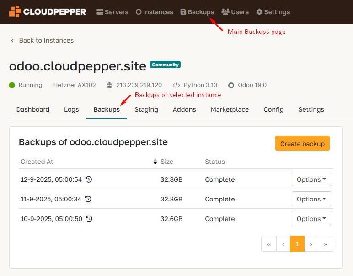Click the Python code brackets icon
353x276 pixels.
point(176,85)
